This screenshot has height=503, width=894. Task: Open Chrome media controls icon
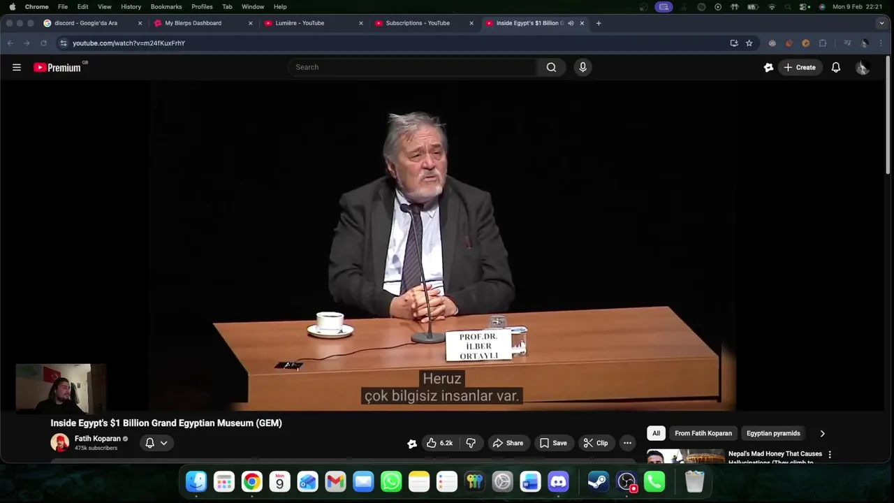(x=847, y=43)
